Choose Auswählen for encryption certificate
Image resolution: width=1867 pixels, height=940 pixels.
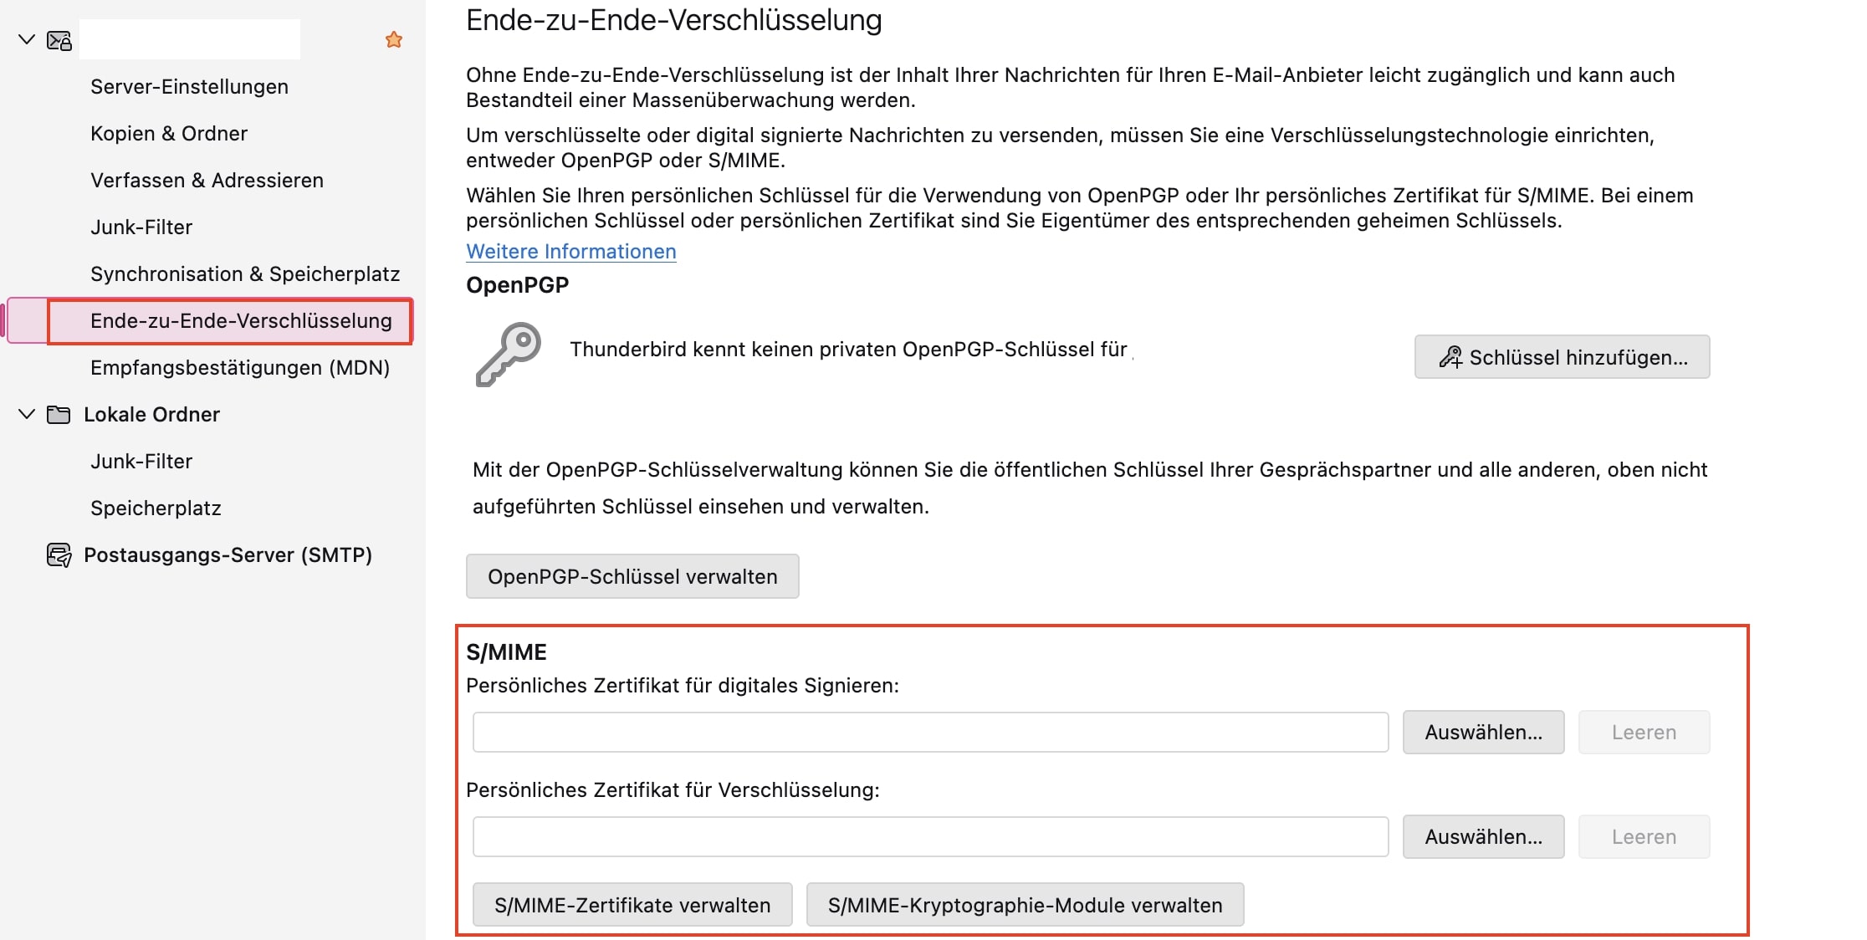pos(1483,836)
